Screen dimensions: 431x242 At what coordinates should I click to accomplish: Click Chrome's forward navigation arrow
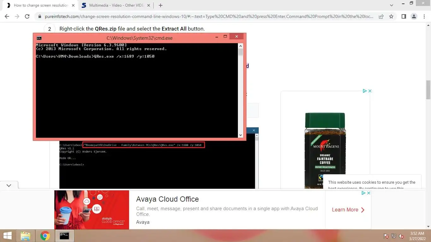[17, 16]
